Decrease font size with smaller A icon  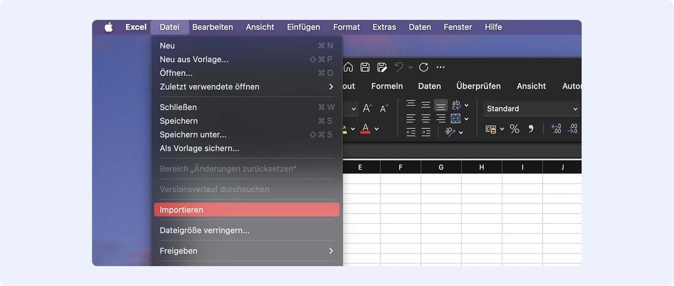pyautogui.click(x=384, y=108)
